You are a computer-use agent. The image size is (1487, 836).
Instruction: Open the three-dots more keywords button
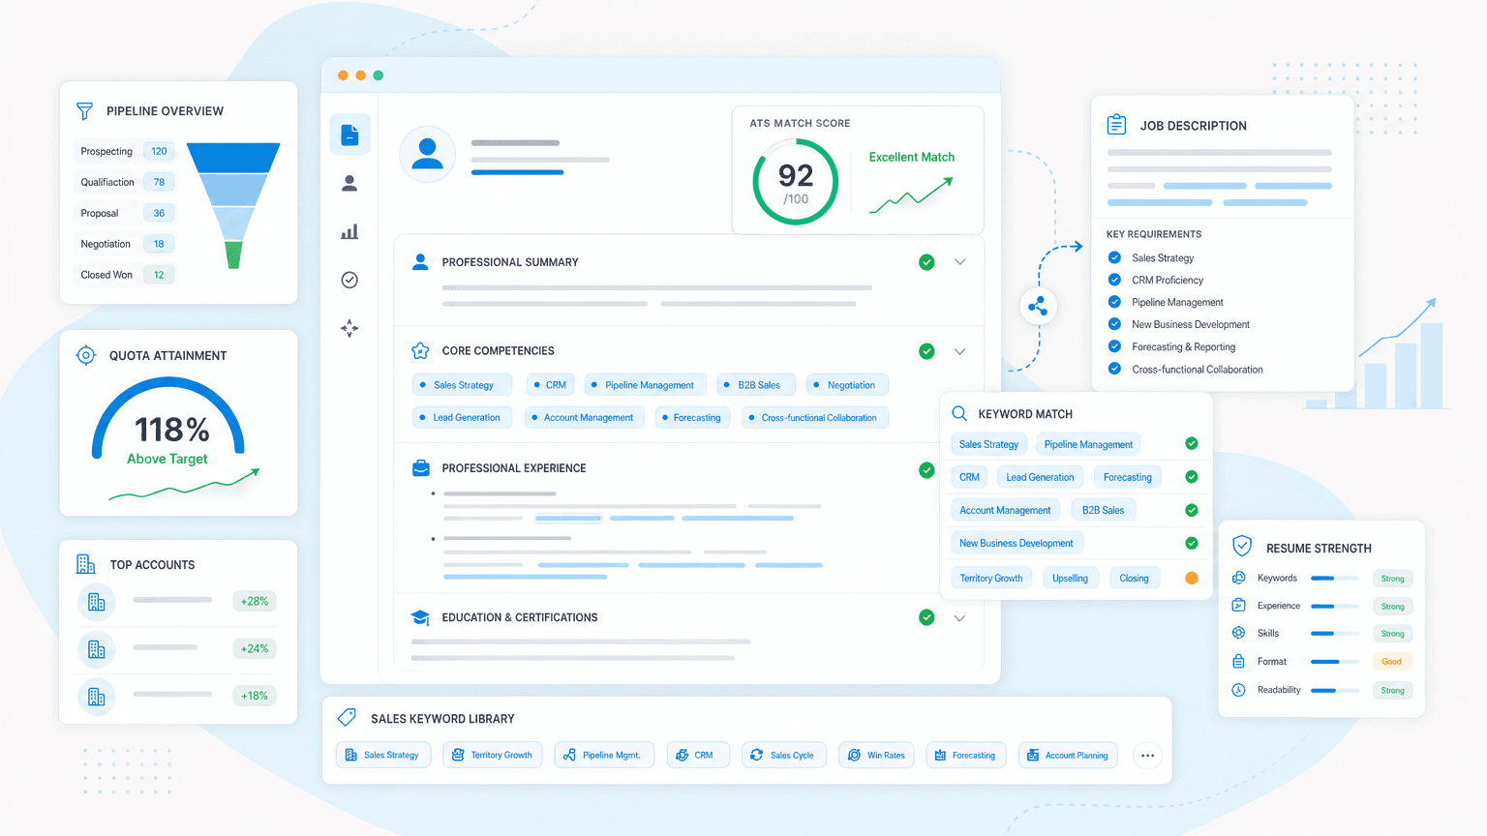(x=1147, y=756)
